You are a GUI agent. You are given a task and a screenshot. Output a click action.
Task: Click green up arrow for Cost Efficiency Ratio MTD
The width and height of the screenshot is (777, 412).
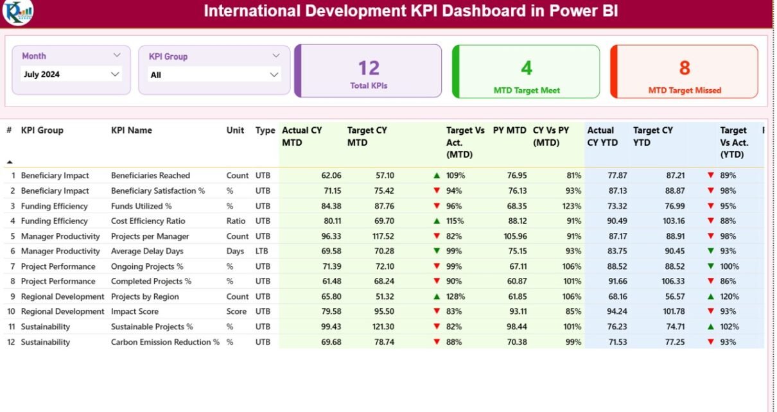[x=437, y=221]
